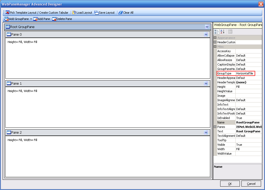Viewport: 265px width, 190px height.
Task: Select the Pane 2 header
Action: tap(105, 133)
